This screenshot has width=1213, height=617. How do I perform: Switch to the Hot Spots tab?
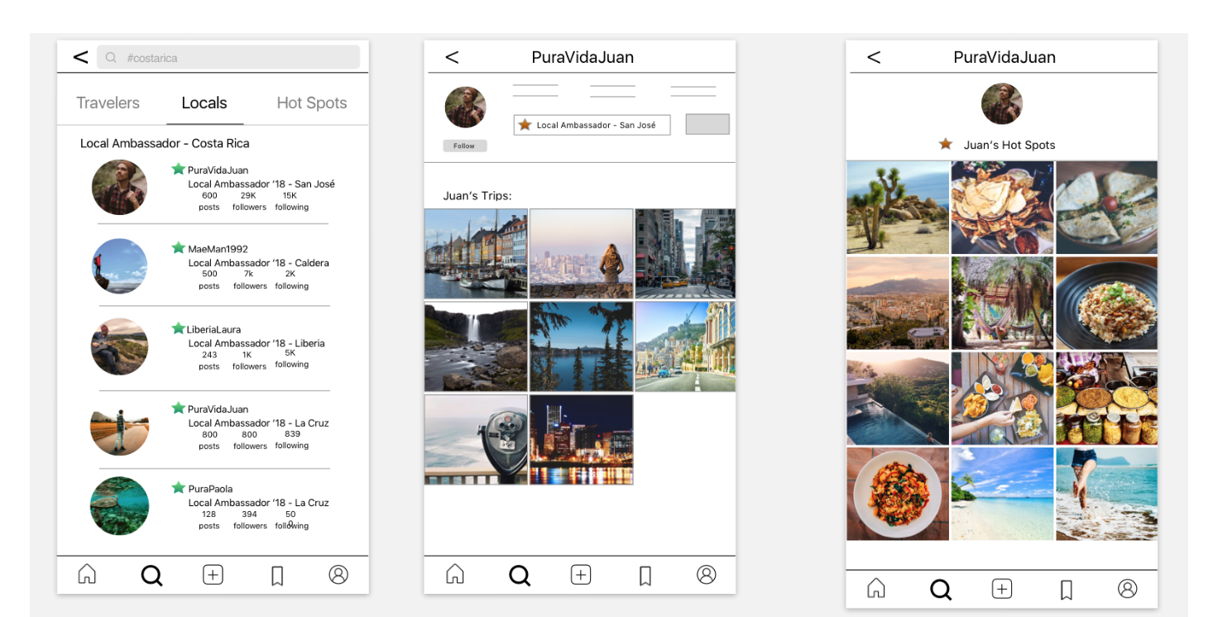click(x=312, y=103)
